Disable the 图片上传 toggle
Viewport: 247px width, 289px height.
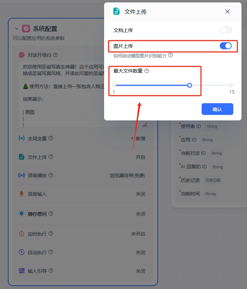pyautogui.click(x=225, y=46)
